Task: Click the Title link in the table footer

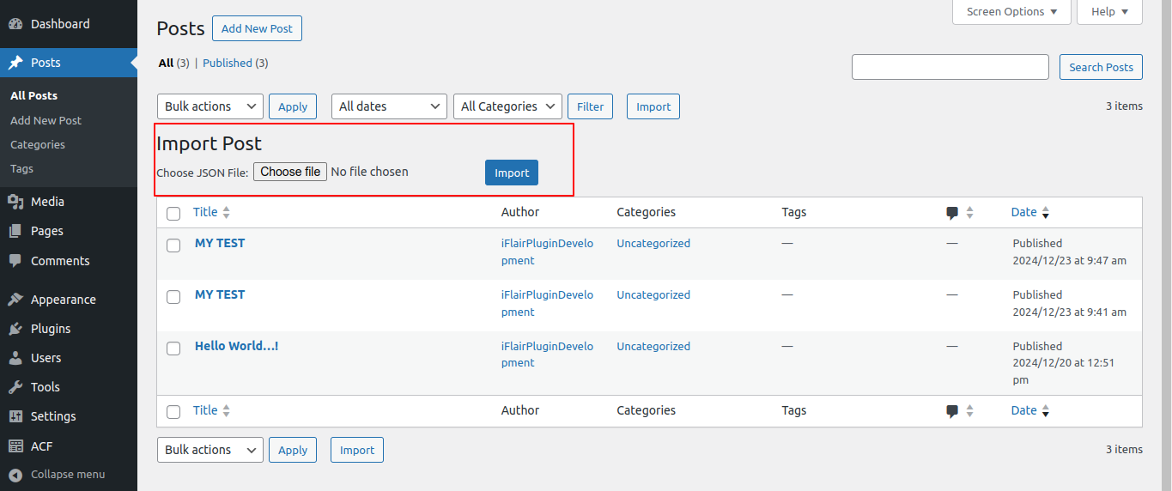Action: click(x=205, y=410)
